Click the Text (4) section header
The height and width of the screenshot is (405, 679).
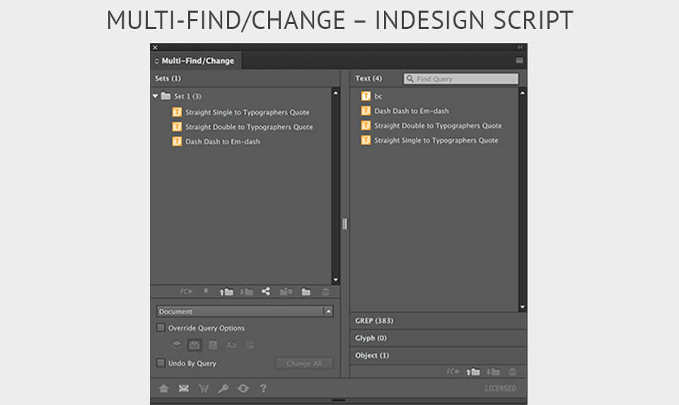pyautogui.click(x=368, y=78)
